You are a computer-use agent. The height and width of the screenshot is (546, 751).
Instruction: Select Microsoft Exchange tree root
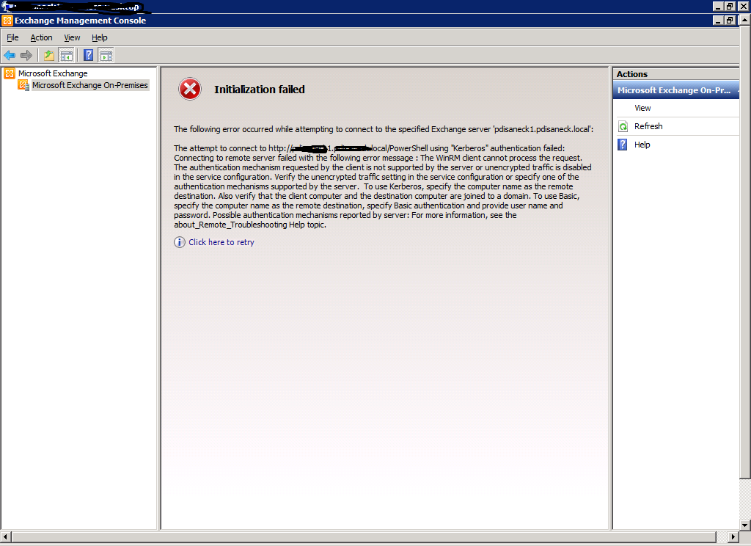point(53,73)
